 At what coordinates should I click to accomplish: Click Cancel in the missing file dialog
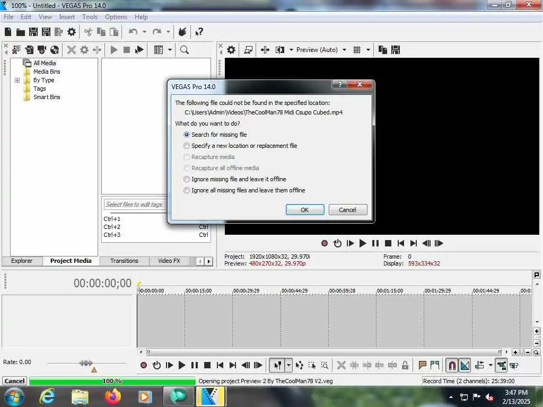(347, 210)
